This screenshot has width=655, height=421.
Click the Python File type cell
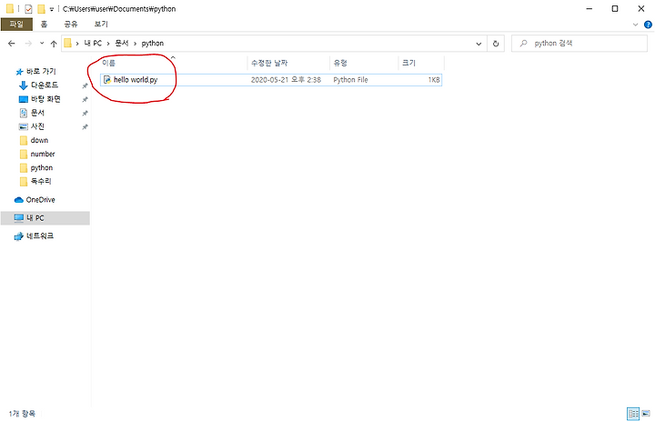350,80
